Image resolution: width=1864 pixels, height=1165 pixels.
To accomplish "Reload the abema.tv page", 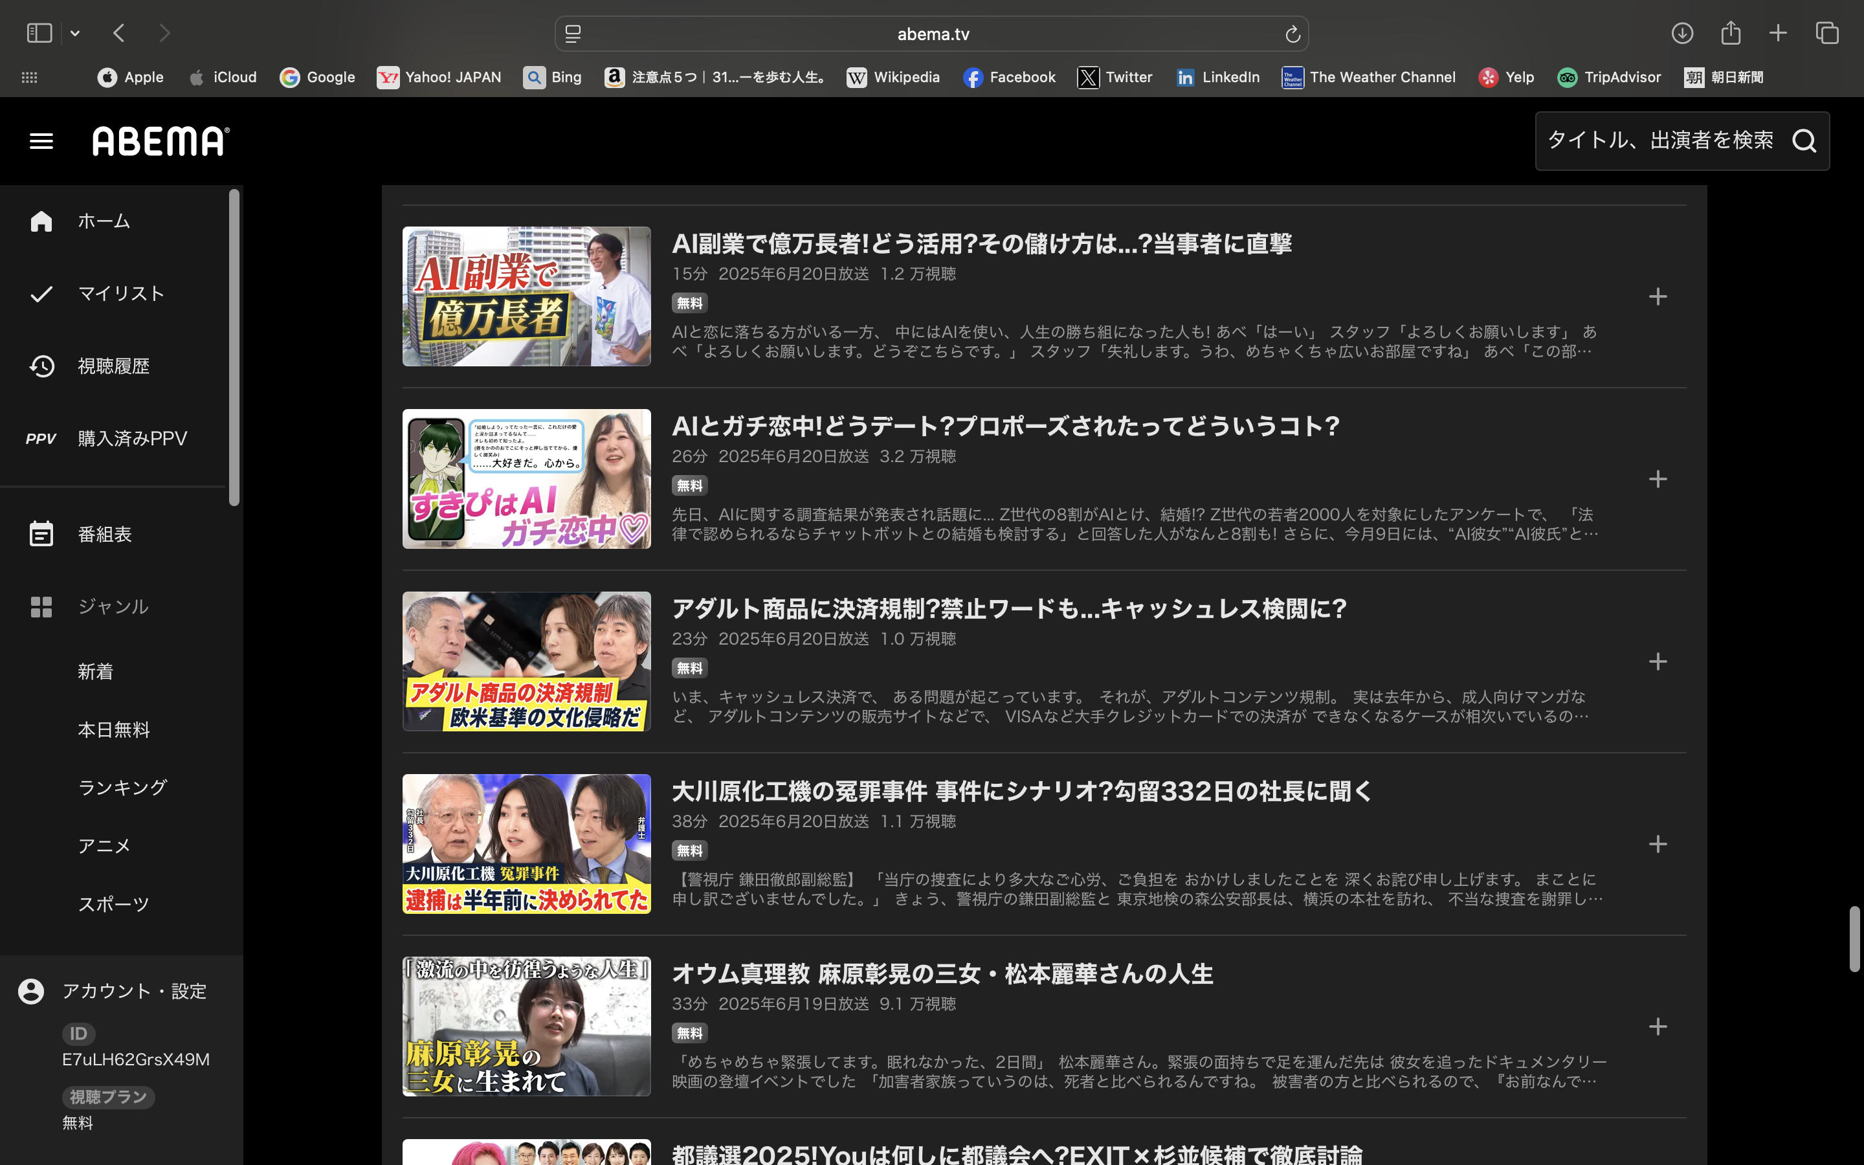I will [x=1293, y=34].
